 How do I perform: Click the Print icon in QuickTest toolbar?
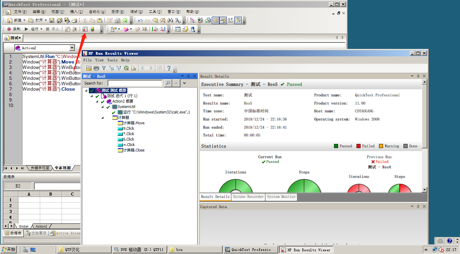[75, 20]
